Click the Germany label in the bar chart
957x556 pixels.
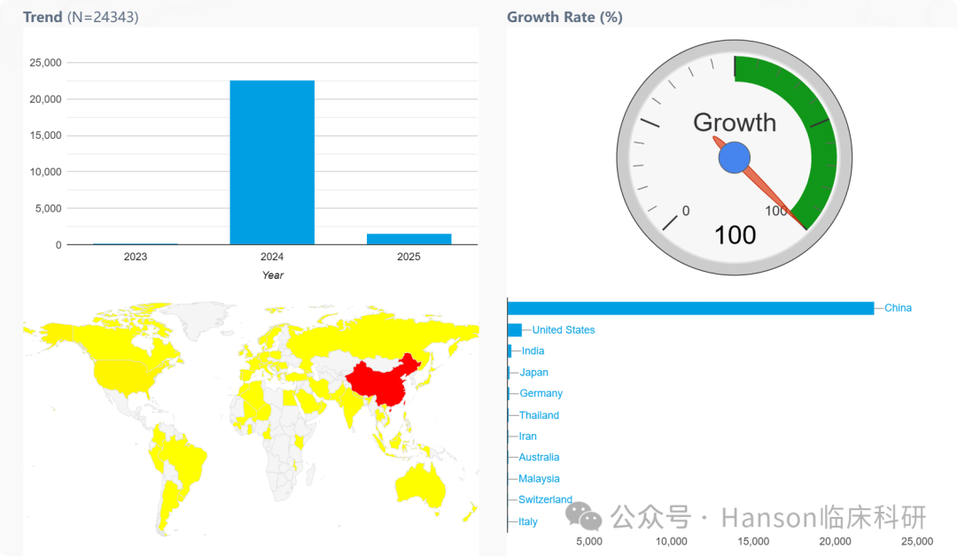[541, 393]
